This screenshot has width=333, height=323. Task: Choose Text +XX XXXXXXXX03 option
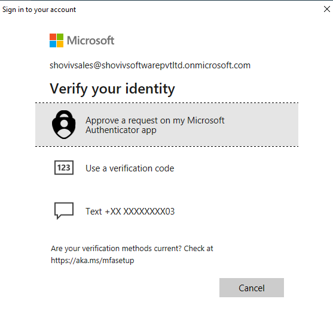tap(167, 211)
